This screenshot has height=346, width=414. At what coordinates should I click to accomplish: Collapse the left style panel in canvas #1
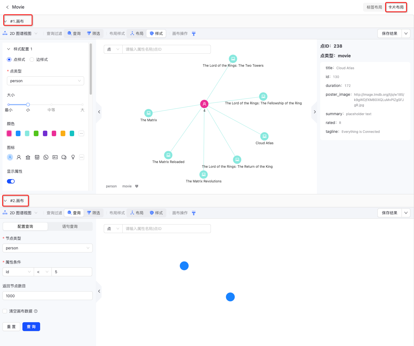click(x=99, y=112)
